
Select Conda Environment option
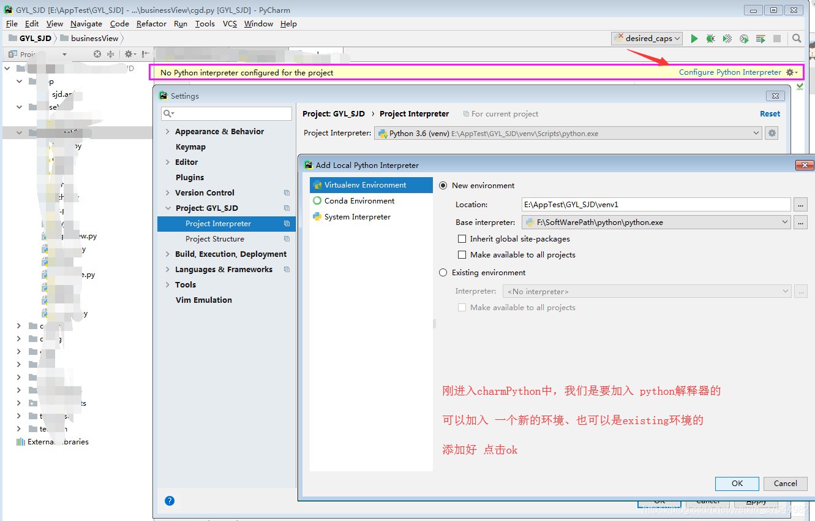[371, 201]
